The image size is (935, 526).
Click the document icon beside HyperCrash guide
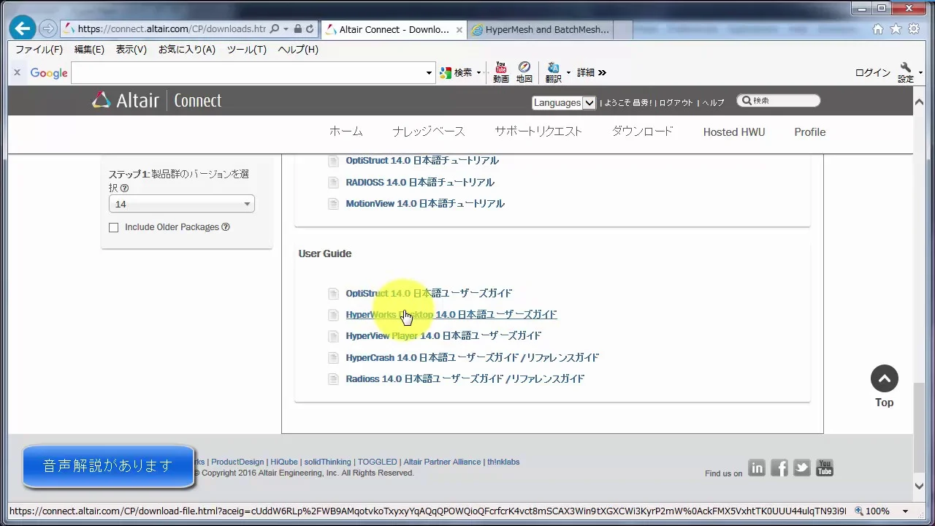[x=333, y=358]
